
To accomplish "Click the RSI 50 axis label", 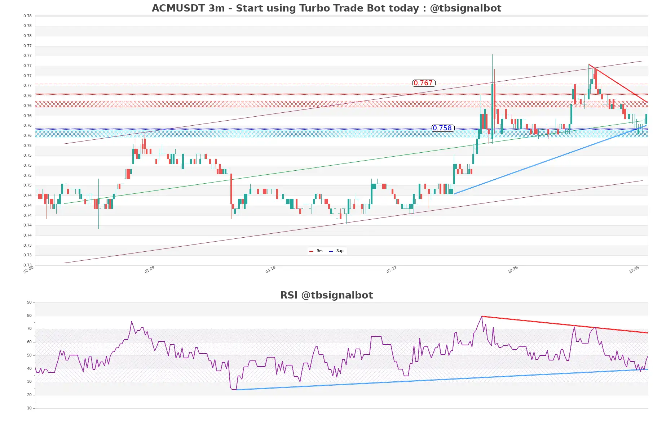I will pos(29,355).
